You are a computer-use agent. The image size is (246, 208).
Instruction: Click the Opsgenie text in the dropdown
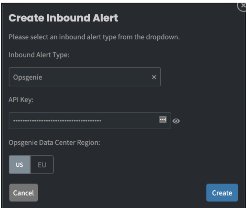click(x=28, y=77)
